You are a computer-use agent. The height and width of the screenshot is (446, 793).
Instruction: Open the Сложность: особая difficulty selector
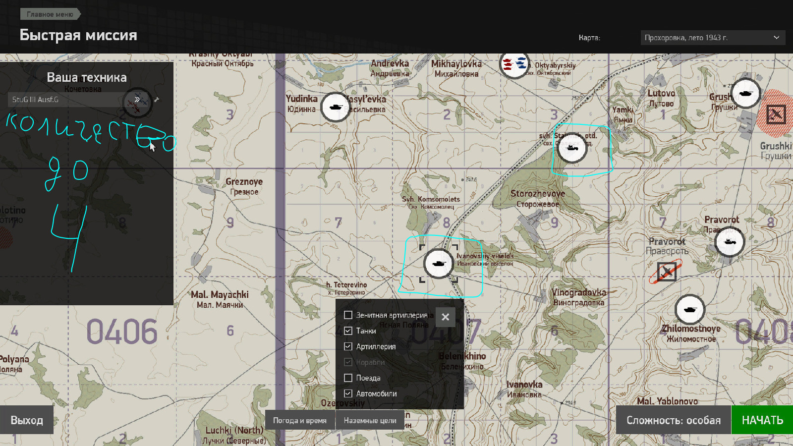pyautogui.click(x=674, y=420)
